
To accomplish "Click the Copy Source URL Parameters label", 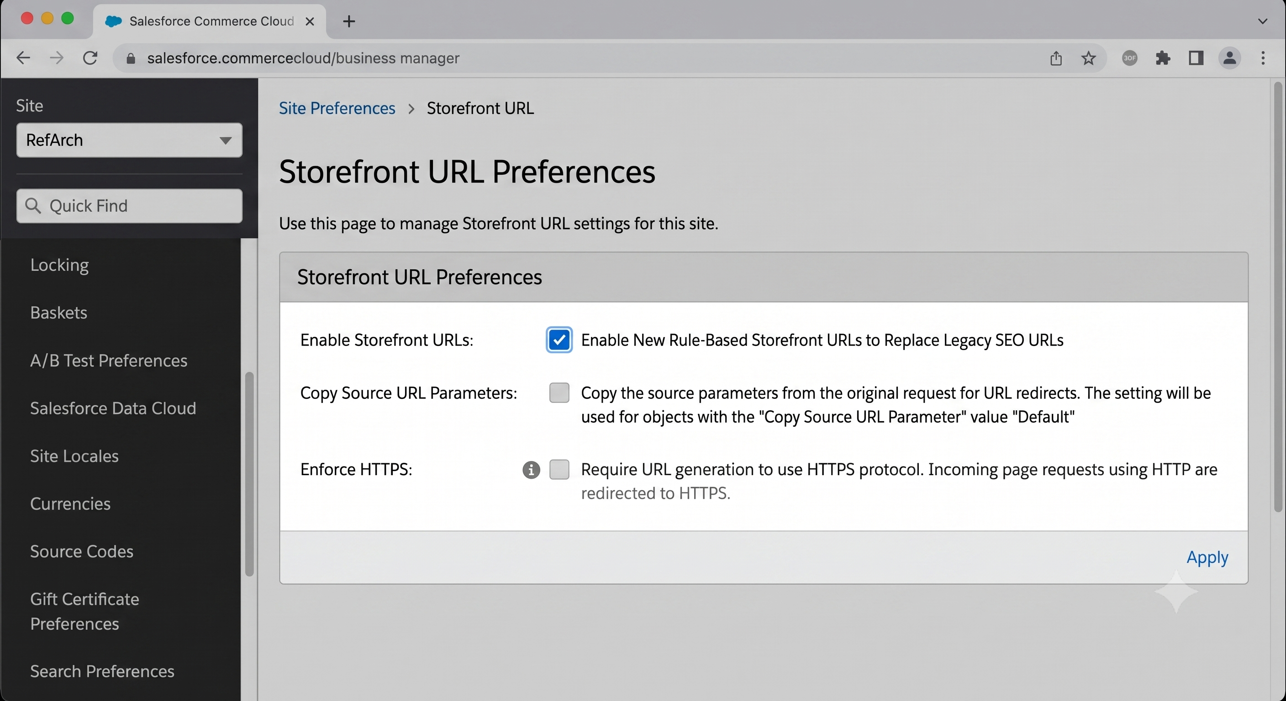I will pos(409,393).
